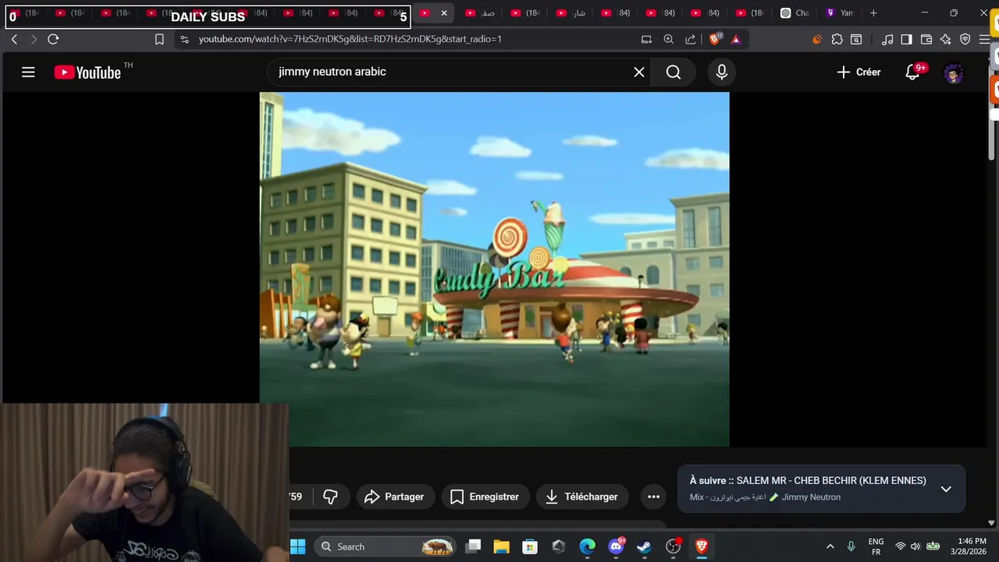Image resolution: width=999 pixels, height=562 pixels.
Task: Open OBS Studio from taskbar
Action: [673, 546]
